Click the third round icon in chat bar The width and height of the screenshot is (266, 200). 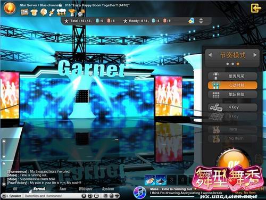click(96, 196)
